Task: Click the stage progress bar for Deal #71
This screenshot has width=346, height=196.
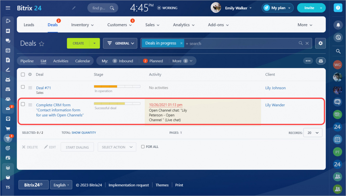Action: [x=117, y=86]
